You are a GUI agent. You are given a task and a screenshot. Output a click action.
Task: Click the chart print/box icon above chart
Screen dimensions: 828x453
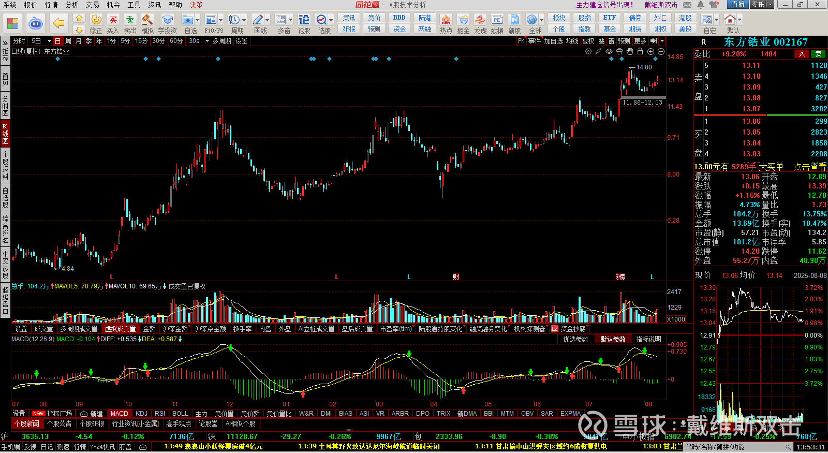[619, 51]
